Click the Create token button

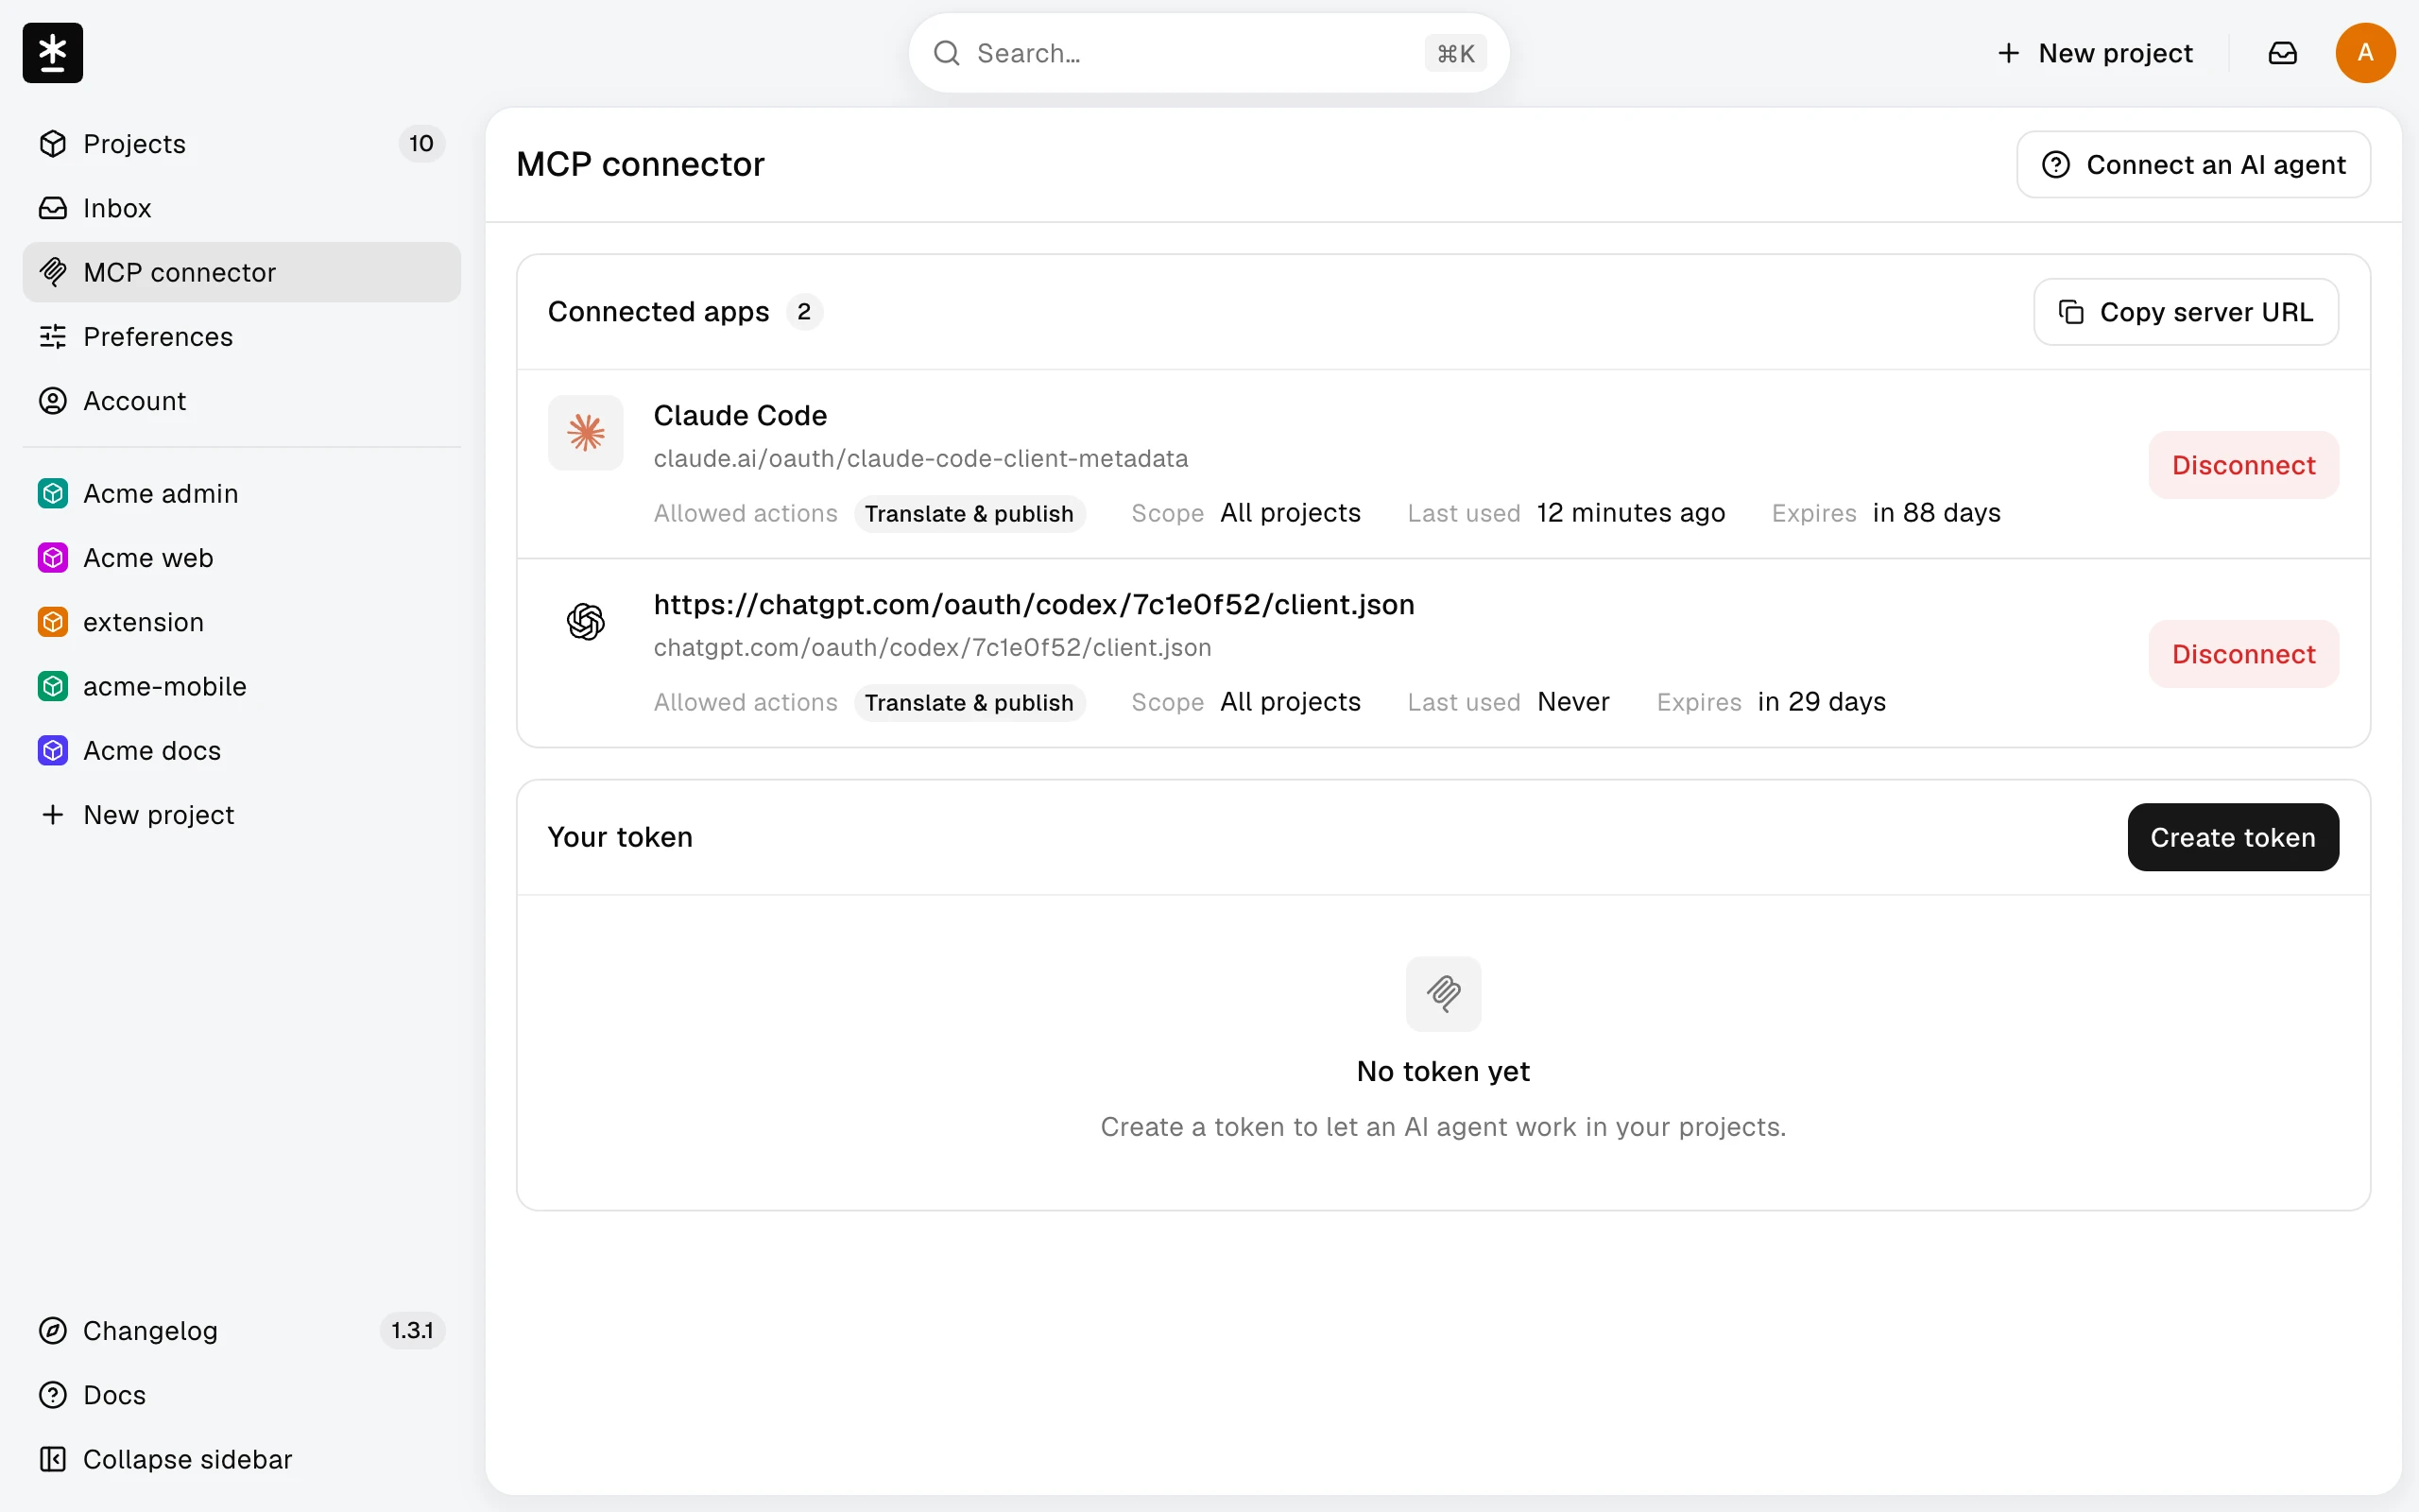tap(2232, 837)
